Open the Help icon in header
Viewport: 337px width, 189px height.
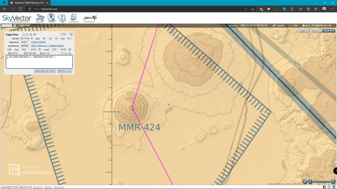[62, 18]
